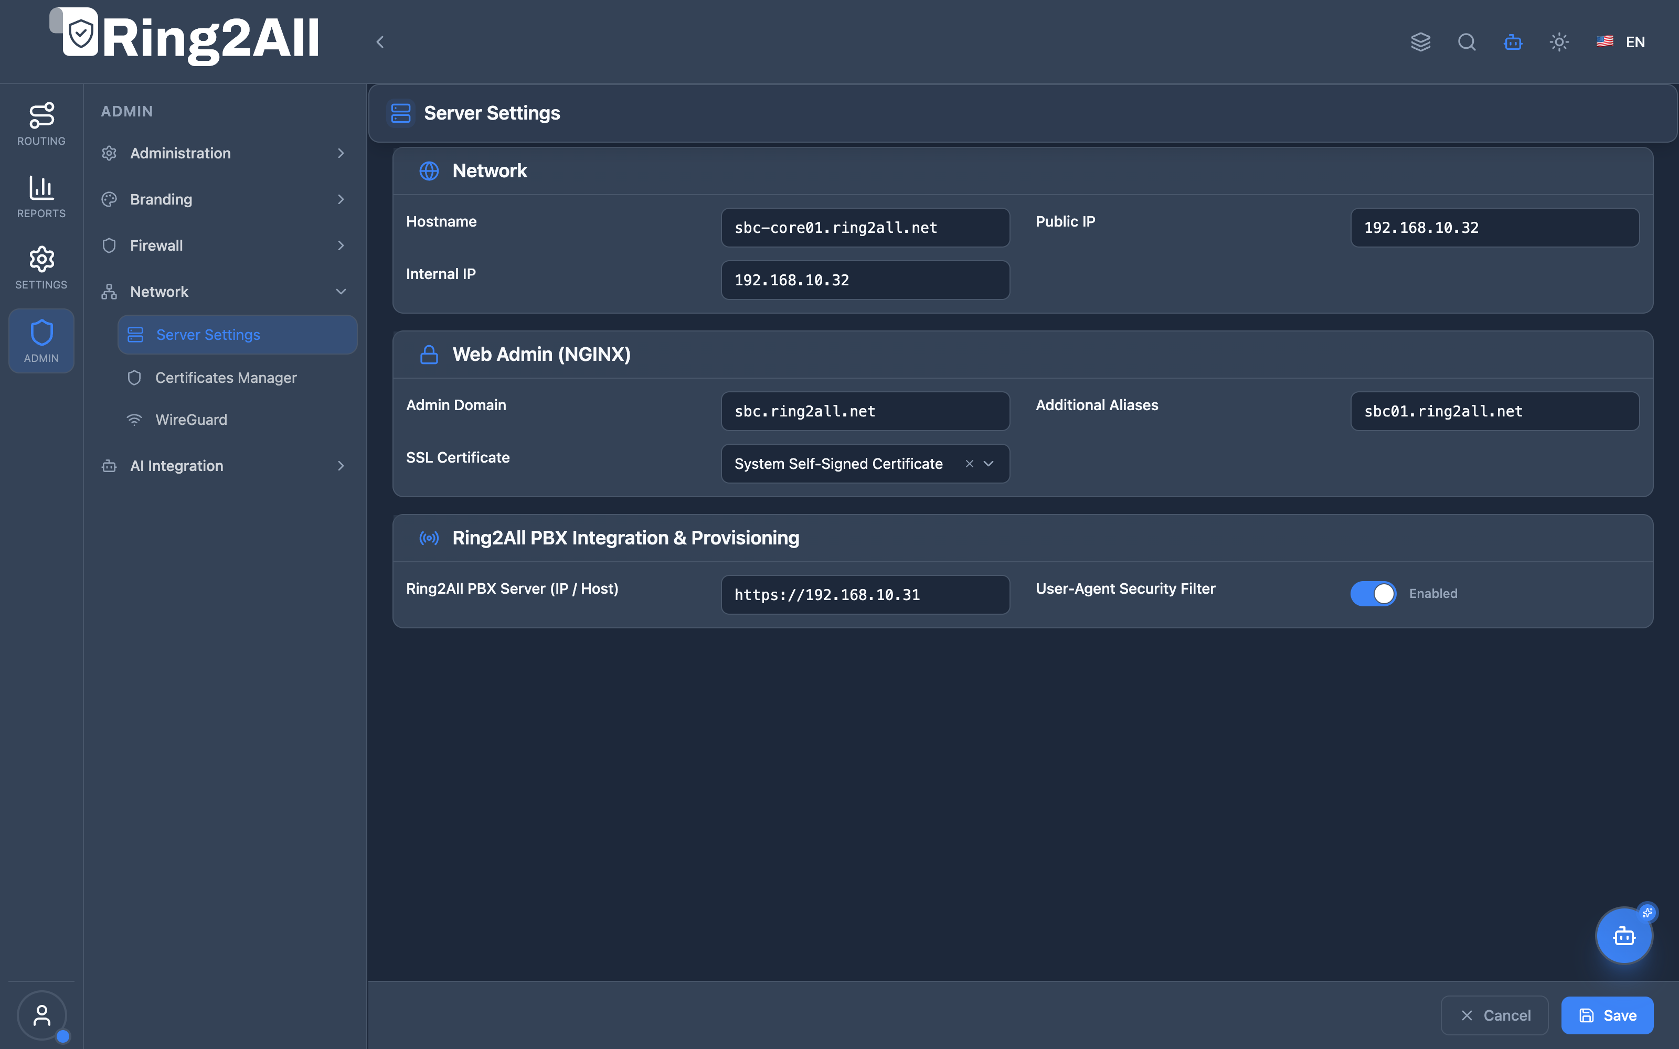This screenshot has height=1049, width=1679.
Task: Collapse the Network menu
Action: 224,292
